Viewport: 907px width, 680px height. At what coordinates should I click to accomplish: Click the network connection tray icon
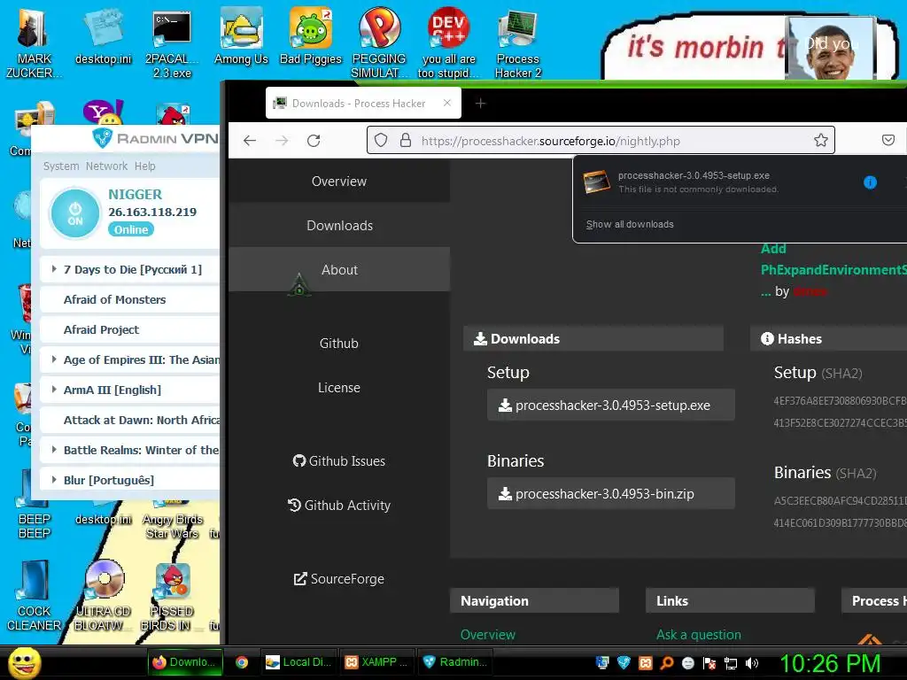(731, 663)
